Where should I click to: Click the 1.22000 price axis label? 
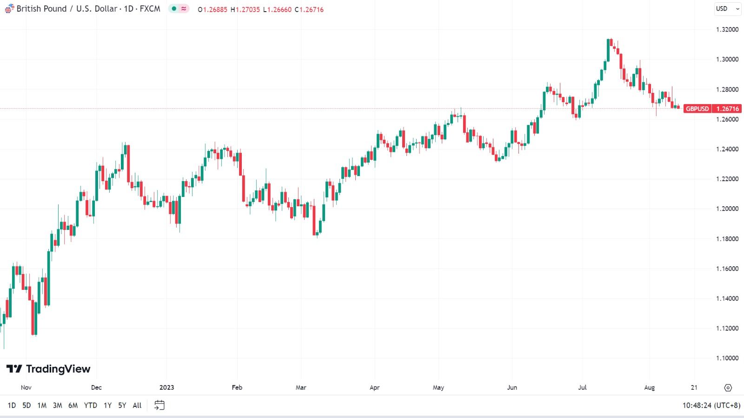[727, 179]
